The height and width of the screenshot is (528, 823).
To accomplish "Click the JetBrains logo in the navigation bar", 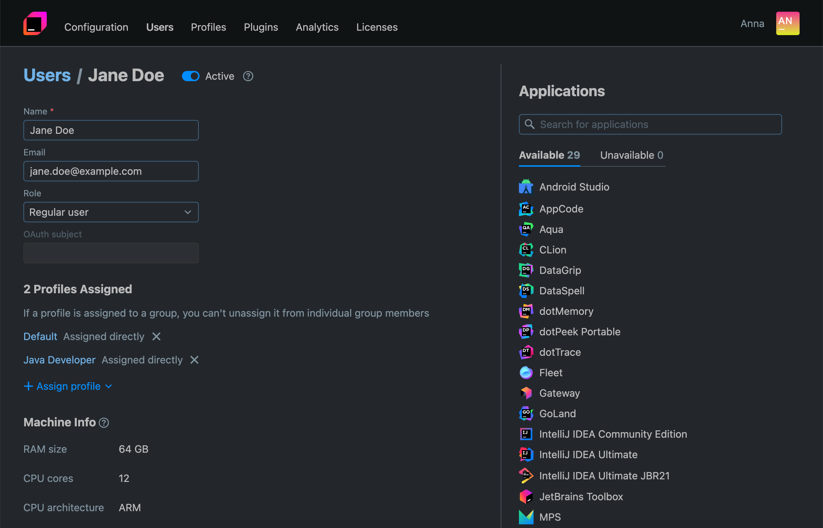I will 35,23.
